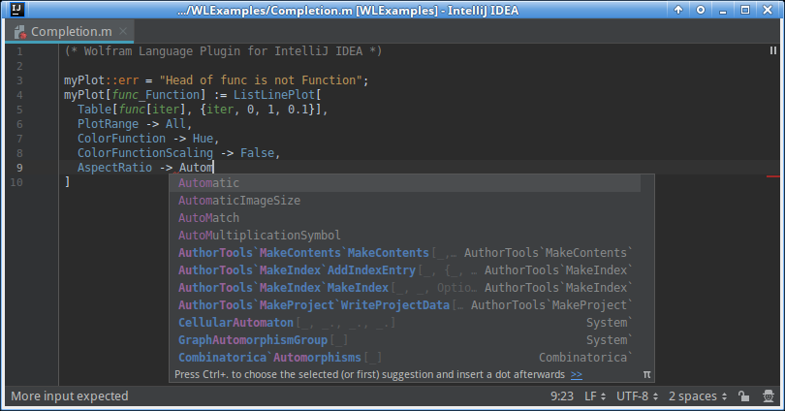Open the 2 spaces indent dropdown
The image size is (785, 411).
pyautogui.click(x=698, y=396)
